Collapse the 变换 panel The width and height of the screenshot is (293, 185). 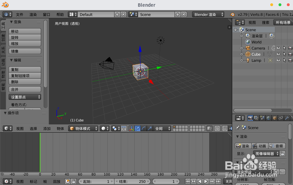click(11, 22)
